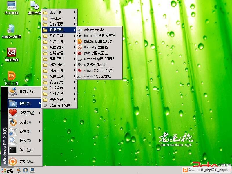Select 搜索(C) in start menu
Viewport: 232px width, 174px height.
(x=25, y=141)
